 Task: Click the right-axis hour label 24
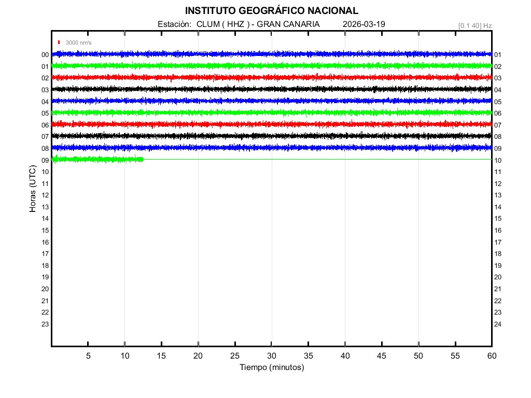pyautogui.click(x=498, y=324)
